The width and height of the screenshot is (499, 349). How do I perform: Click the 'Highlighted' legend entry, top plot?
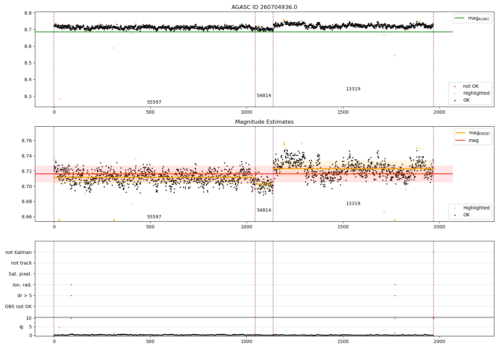[472, 93]
